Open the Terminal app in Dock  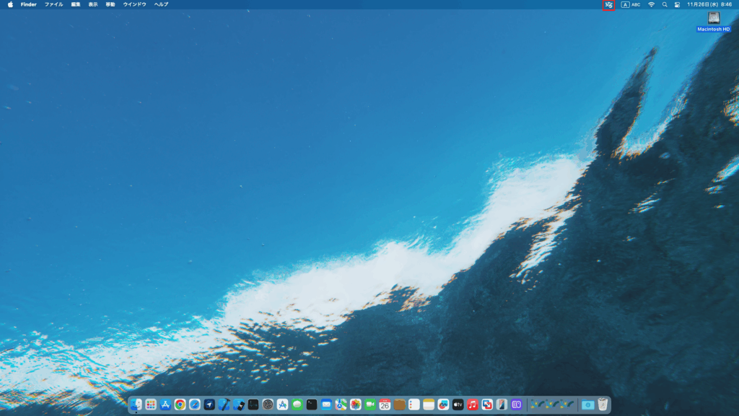click(x=312, y=404)
